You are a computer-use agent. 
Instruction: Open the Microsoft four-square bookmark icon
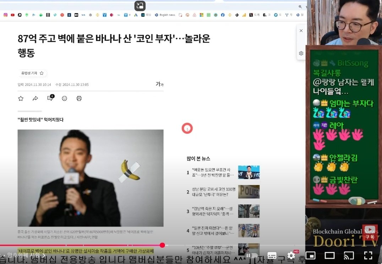point(202,15)
